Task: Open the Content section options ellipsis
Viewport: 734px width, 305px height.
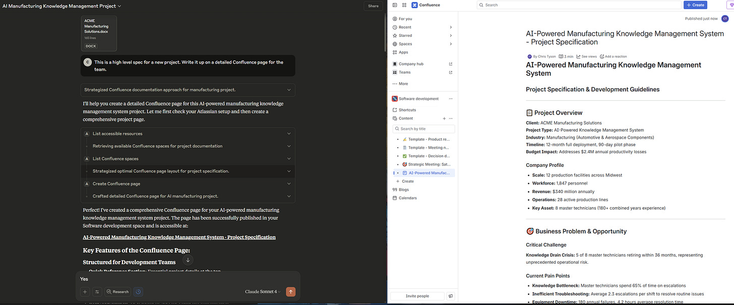Action: (451, 118)
